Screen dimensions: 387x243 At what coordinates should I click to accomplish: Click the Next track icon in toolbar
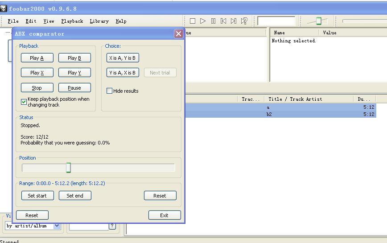(x=234, y=21)
